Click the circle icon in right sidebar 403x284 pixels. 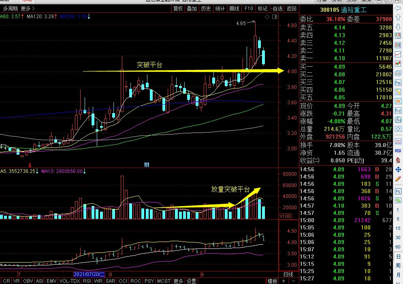(x=398, y=129)
